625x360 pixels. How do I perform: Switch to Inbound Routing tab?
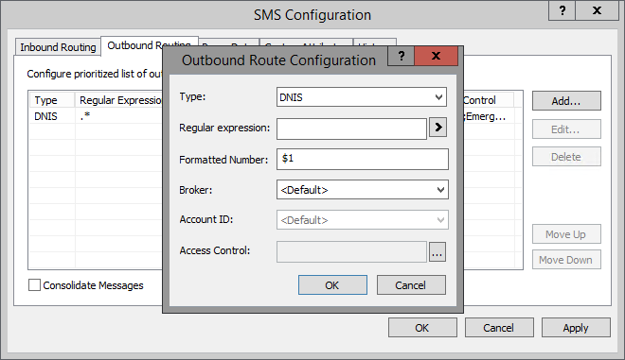[58, 47]
